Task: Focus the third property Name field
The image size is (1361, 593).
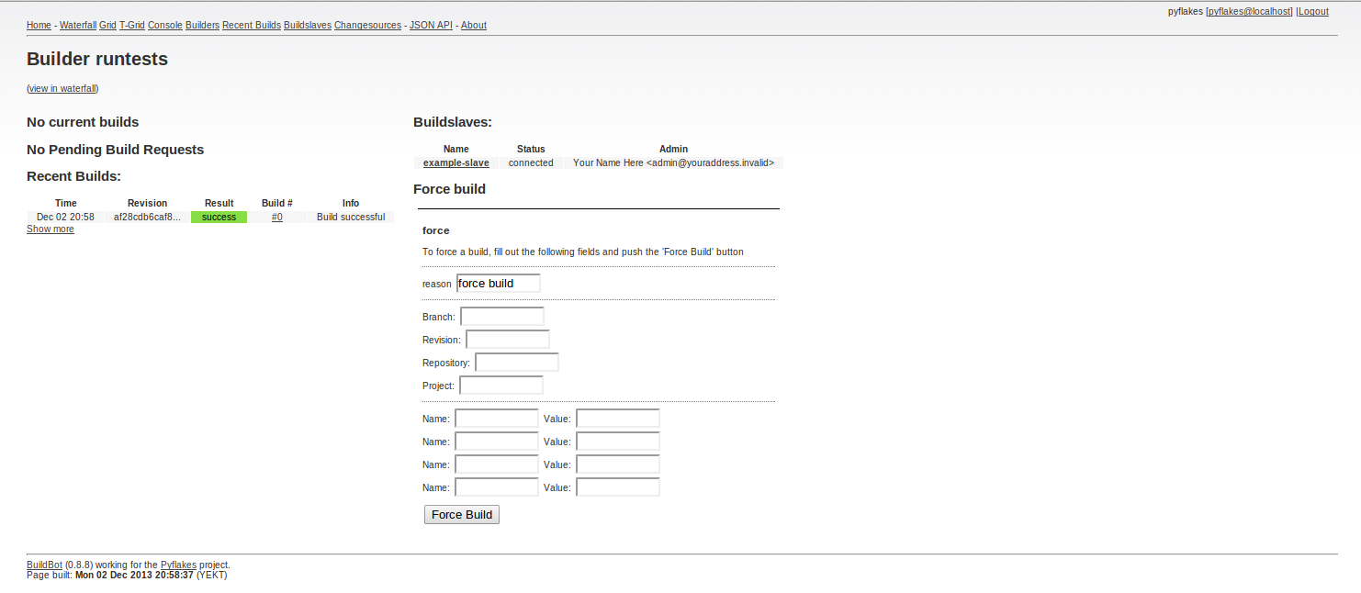Action: (x=497, y=464)
